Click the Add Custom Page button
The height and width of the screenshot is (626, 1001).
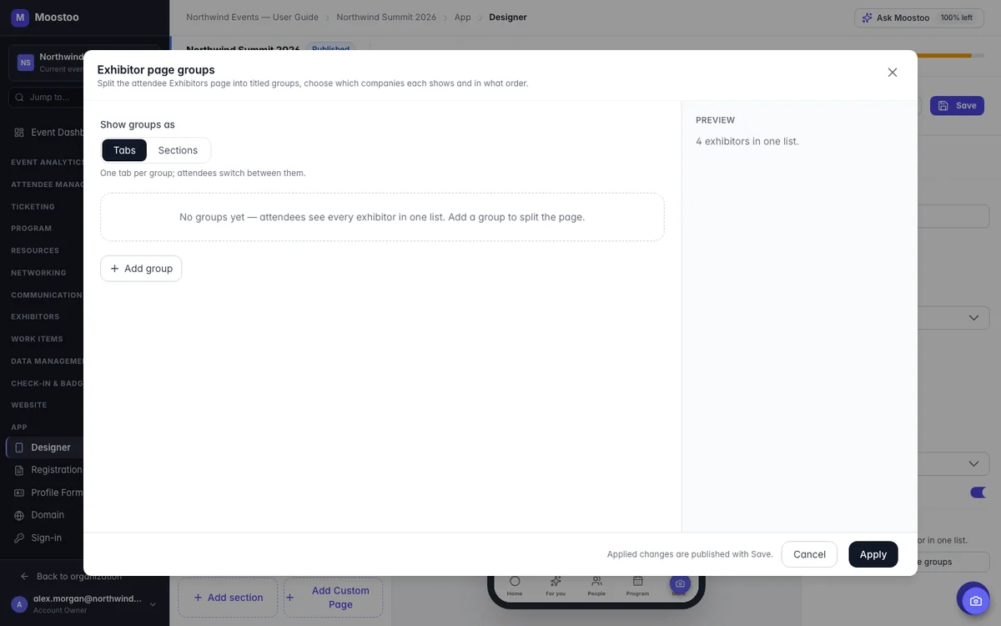pos(333,598)
